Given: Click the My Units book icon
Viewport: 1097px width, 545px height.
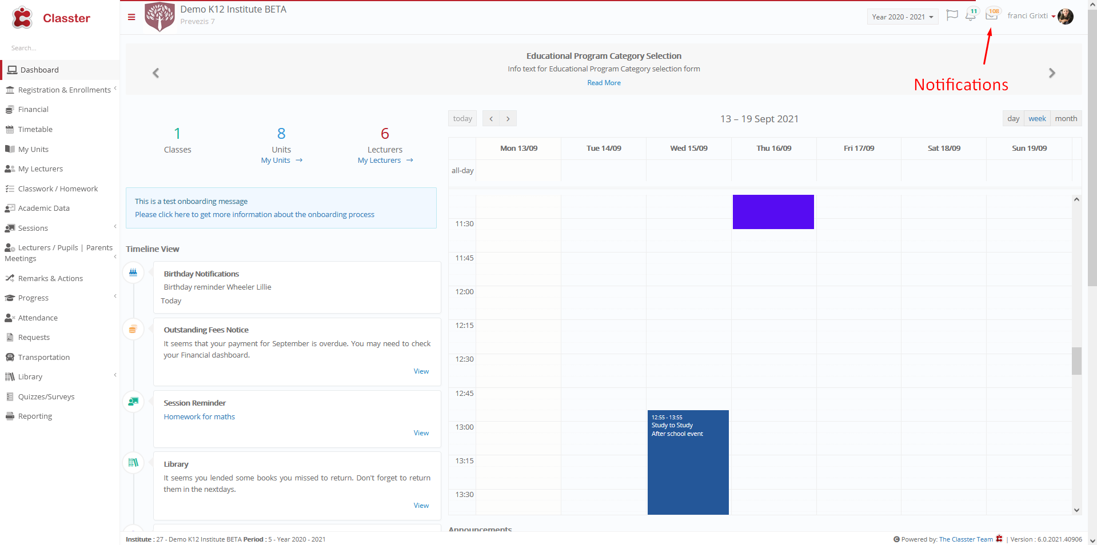Looking at the screenshot, I should pos(10,149).
